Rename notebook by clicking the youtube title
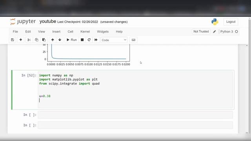Image resolution: width=251 pixels, height=141 pixels. 48,22
